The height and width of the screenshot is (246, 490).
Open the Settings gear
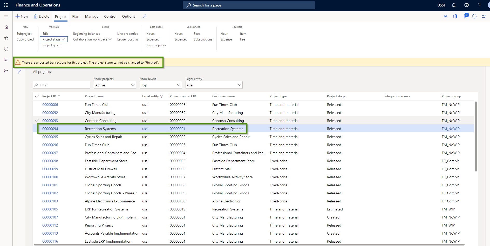point(466,5)
